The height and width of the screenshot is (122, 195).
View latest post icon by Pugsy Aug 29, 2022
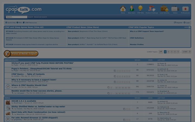(x=165, y=63)
